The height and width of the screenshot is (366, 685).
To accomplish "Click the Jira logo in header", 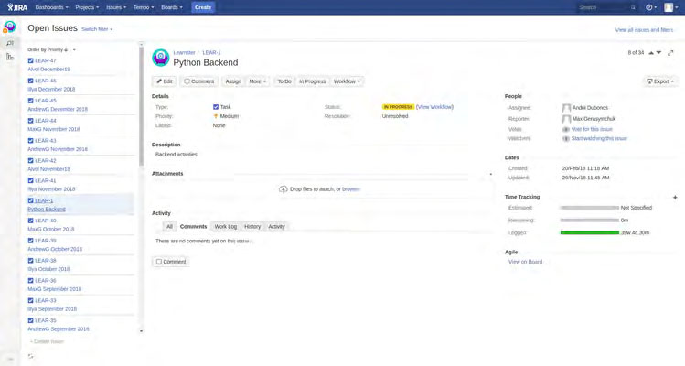I will coord(16,7).
